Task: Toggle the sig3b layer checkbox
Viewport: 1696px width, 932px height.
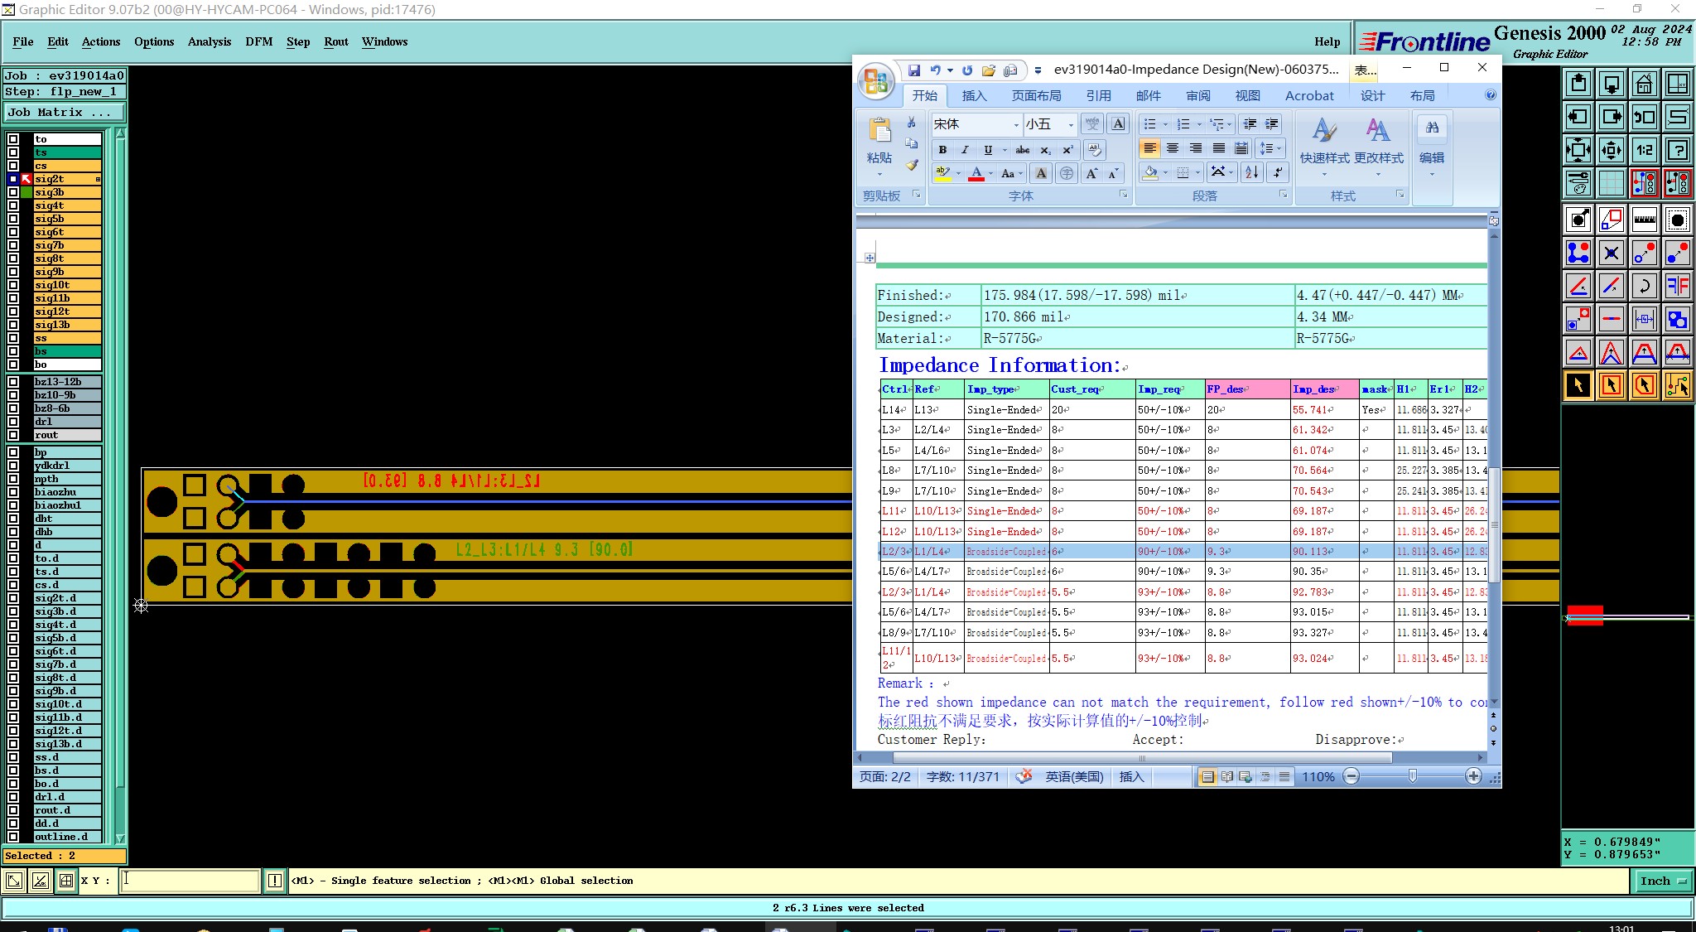Action: click(x=13, y=192)
